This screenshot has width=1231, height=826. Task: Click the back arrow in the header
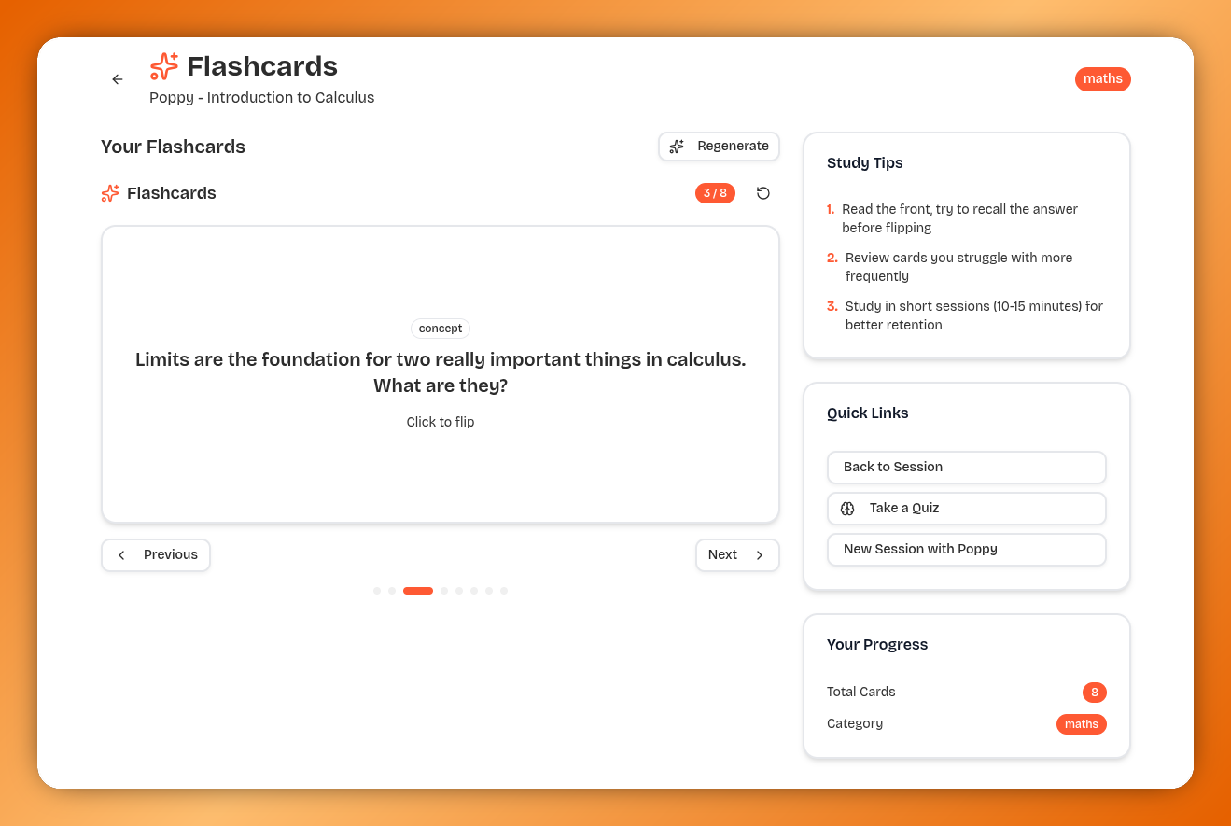117,79
